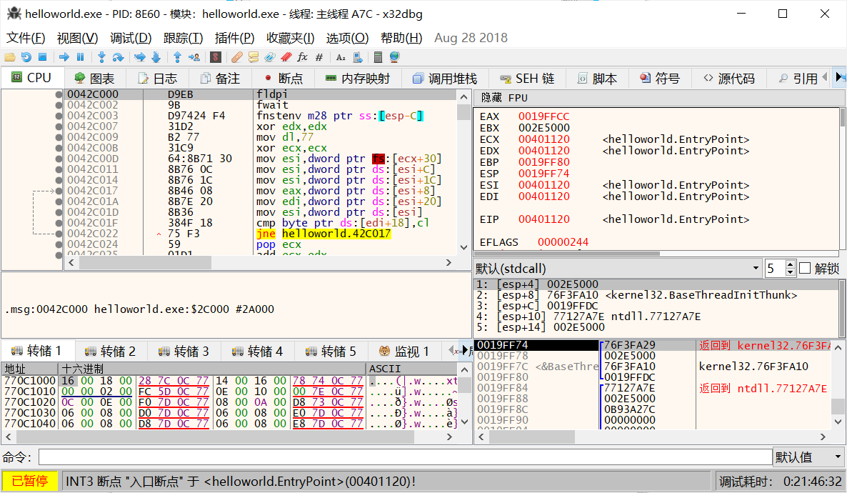Show the bookmarks list icon
847x493 pixels.
(286, 57)
